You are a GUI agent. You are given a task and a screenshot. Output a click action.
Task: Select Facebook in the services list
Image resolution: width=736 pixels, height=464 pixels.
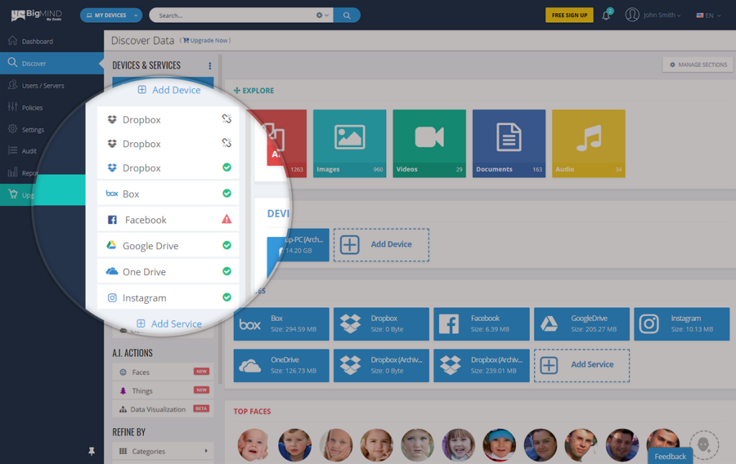coord(168,220)
